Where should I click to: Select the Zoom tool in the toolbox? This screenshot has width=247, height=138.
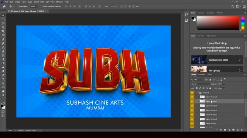pos(3,95)
